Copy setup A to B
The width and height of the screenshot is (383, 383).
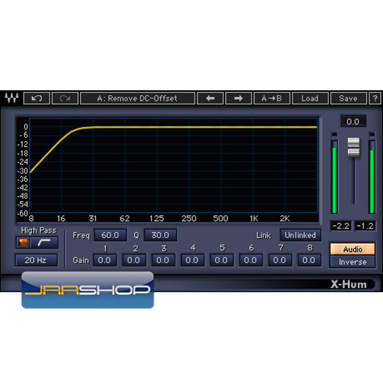272,98
